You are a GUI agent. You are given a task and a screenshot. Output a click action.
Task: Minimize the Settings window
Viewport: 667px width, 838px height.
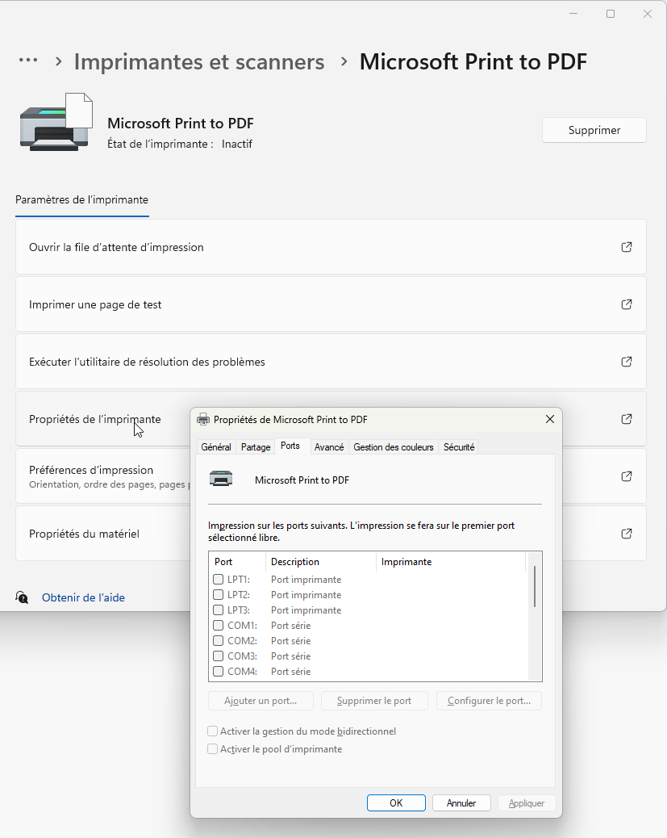coord(573,14)
